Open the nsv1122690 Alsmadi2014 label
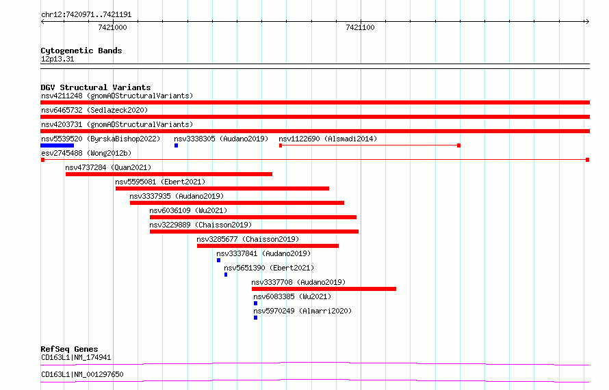609x390 pixels. (x=328, y=139)
